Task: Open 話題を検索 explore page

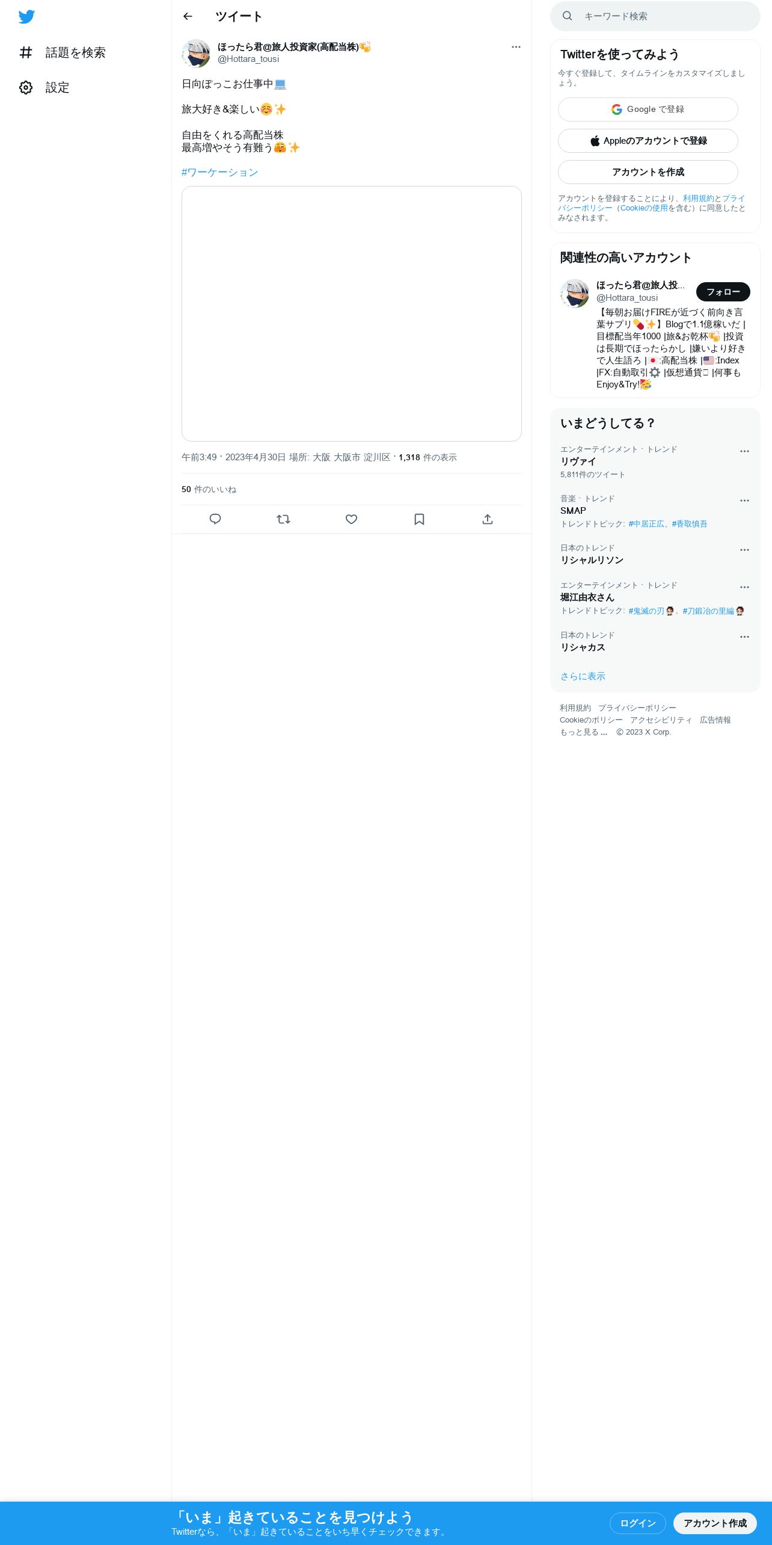Action: 63,53
